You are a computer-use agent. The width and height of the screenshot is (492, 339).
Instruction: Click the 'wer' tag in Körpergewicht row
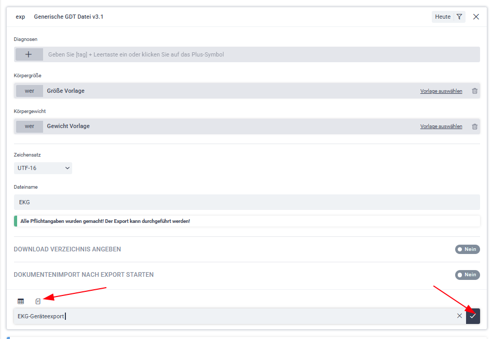[x=30, y=126]
